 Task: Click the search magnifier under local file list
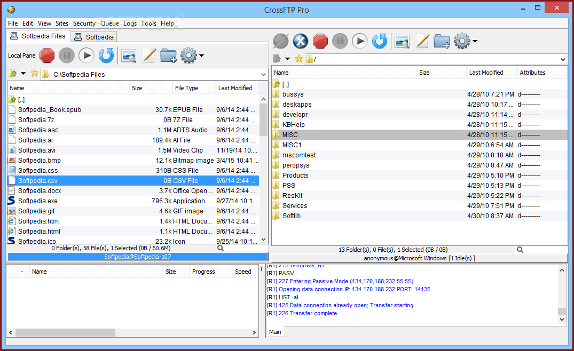click(221, 248)
